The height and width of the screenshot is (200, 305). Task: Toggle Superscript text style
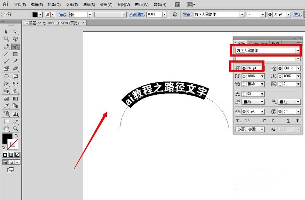[264, 121]
